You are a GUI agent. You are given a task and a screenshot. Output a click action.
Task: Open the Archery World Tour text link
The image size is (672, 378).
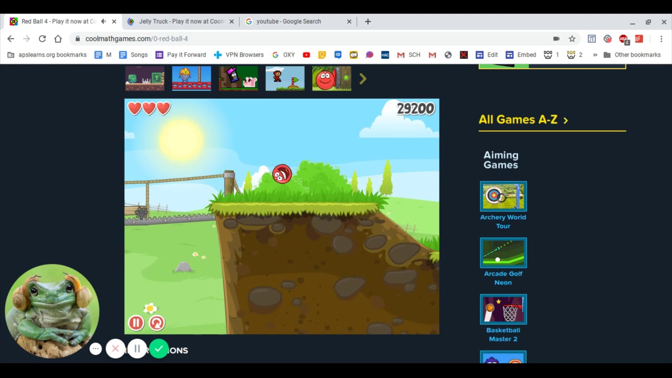point(503,222)
